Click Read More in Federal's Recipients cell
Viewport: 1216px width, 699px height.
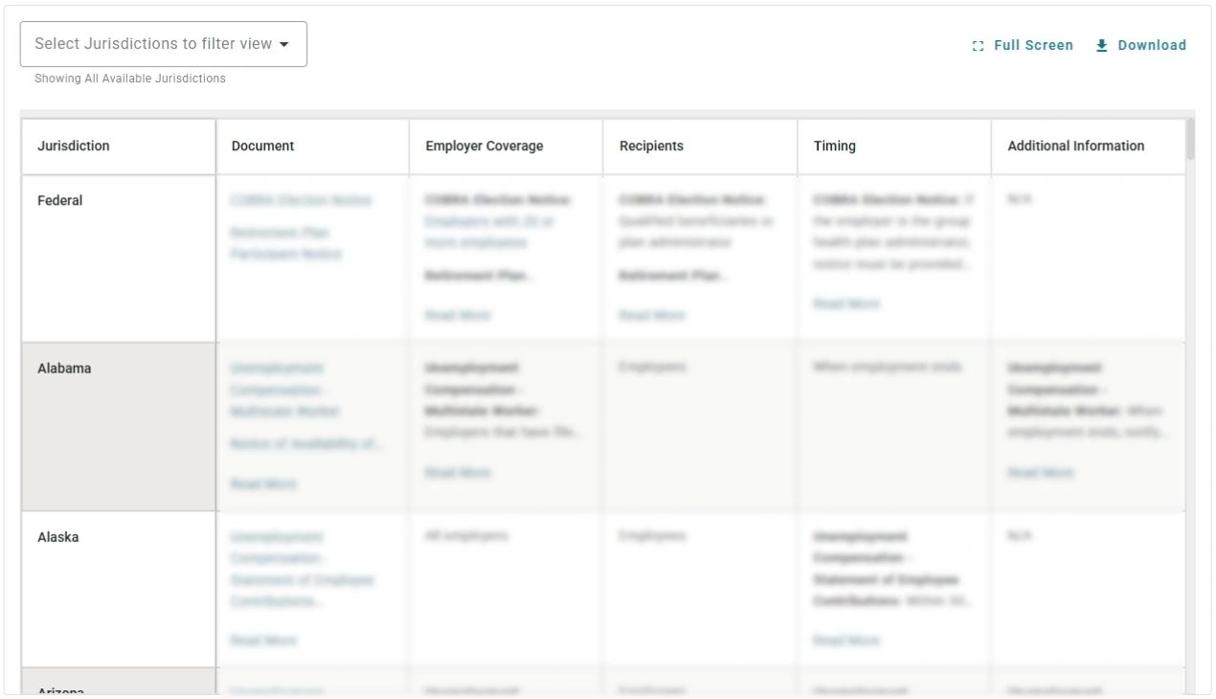click(651, 314)
